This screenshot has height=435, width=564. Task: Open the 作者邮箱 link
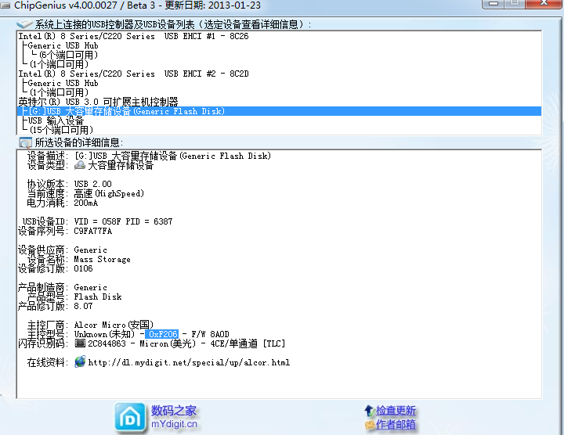pyautogui.click(x=396, y=425)
